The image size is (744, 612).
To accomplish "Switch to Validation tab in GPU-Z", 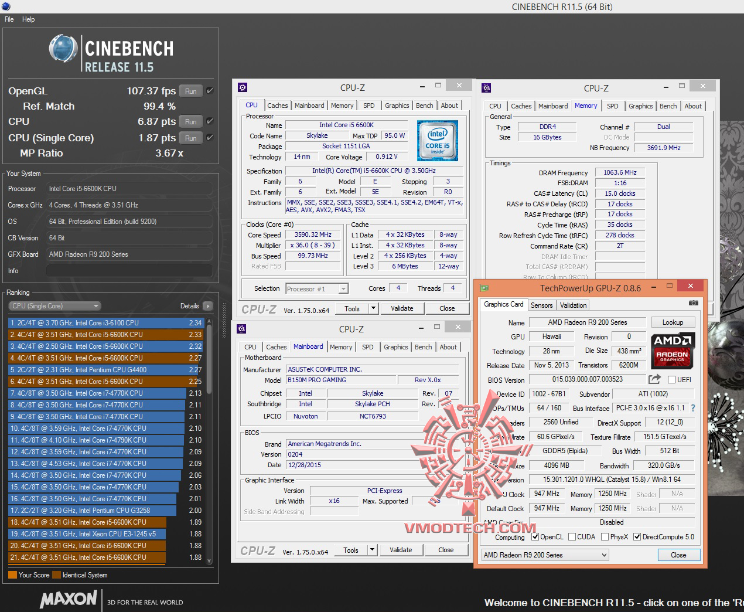I will pyautogui.click(x=573, y=305).
